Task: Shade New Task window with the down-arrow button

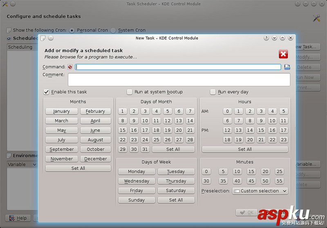Action: coord(274,38)
